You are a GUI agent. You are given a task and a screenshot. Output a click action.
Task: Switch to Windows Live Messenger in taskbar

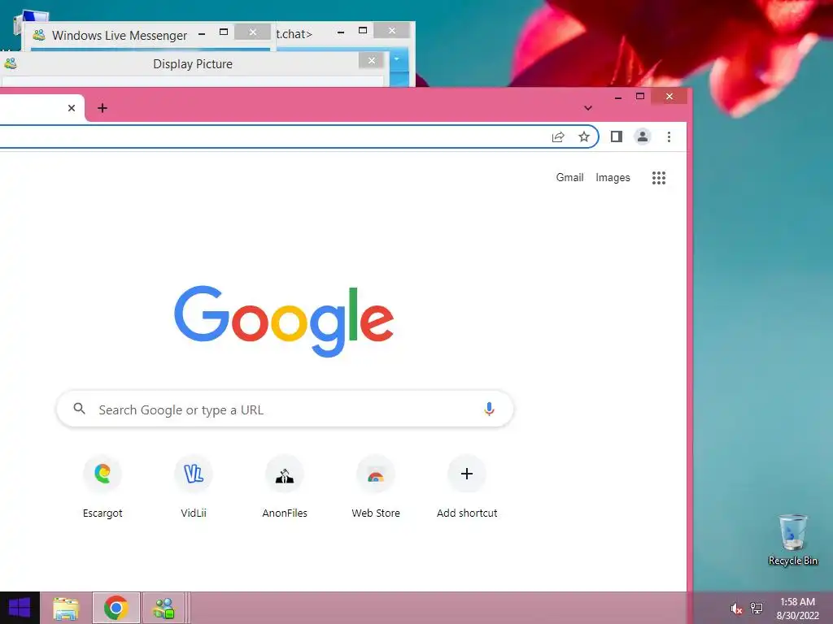(164, 608)
